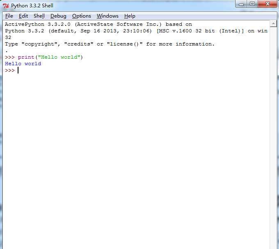This screenshot has width=279, height=249.
Task: Click the blue "Hello world" output line
Action: tap(23, 64)
